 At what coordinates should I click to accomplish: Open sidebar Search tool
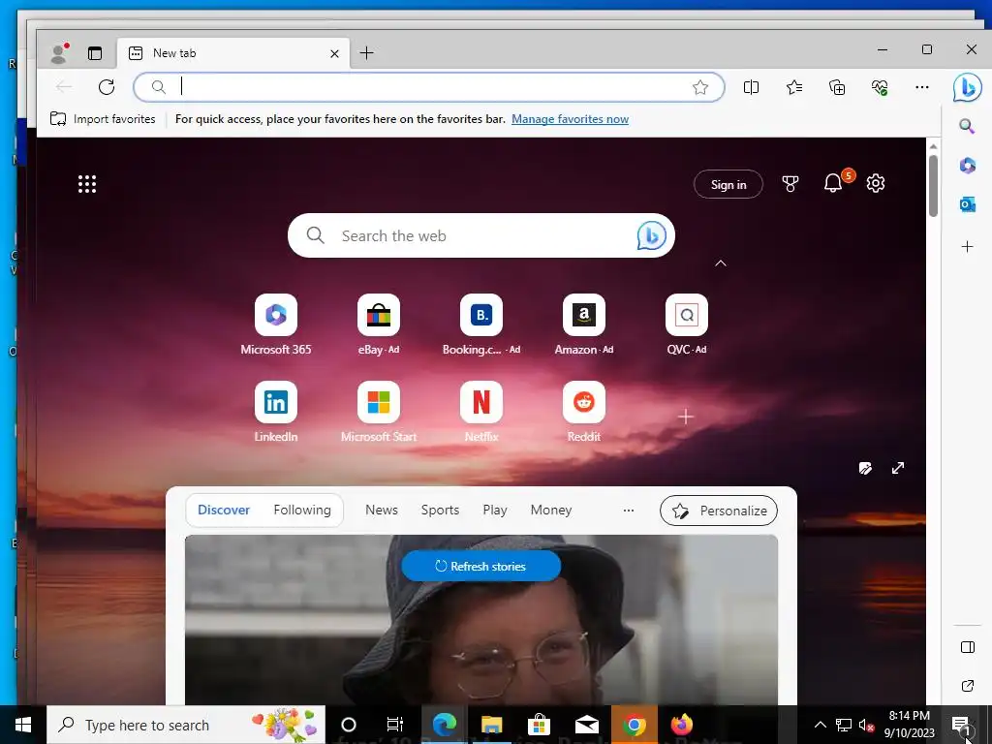click(x=967, y=126)
